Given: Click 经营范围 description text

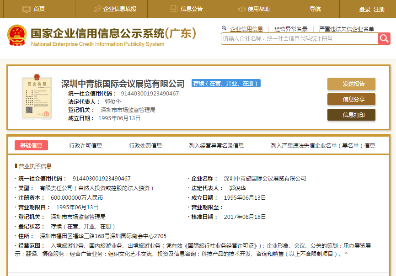Looking at the screenshot, I should (193, 250).
